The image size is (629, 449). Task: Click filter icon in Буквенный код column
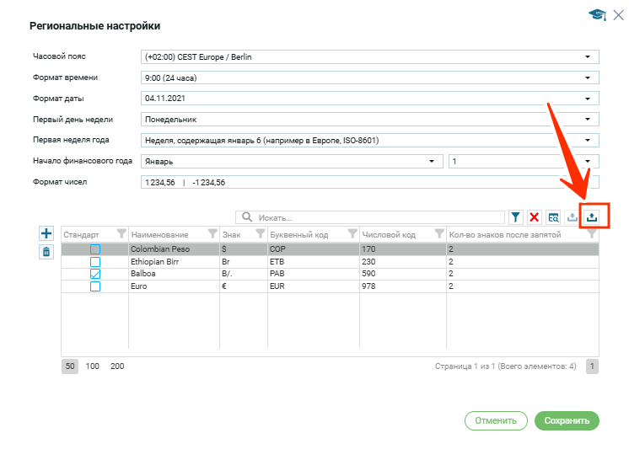(x=352, y=234)
